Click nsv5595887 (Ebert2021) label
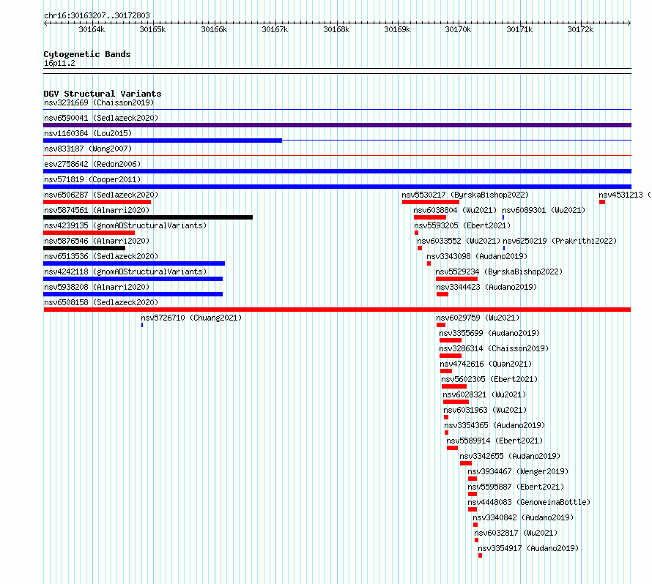 pyautogui.click(x=516, y=487)
